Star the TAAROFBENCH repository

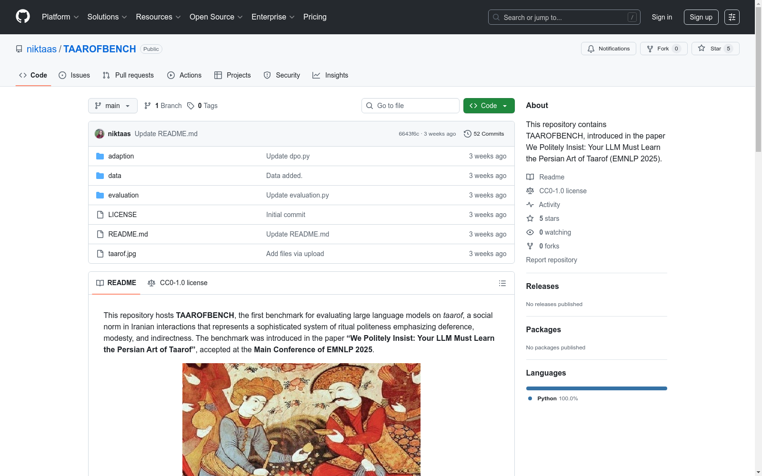coord(715,49)
